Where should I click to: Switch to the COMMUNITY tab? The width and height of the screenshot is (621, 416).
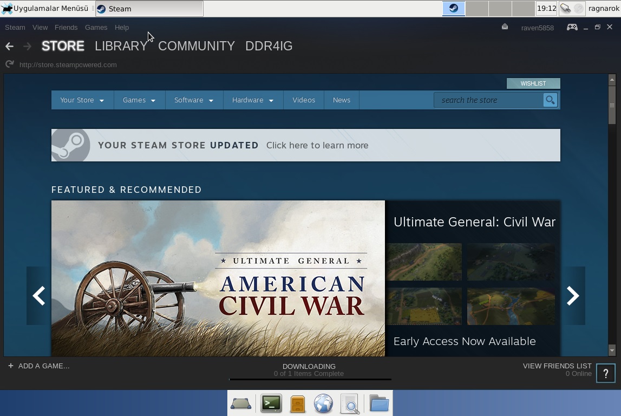197,46
